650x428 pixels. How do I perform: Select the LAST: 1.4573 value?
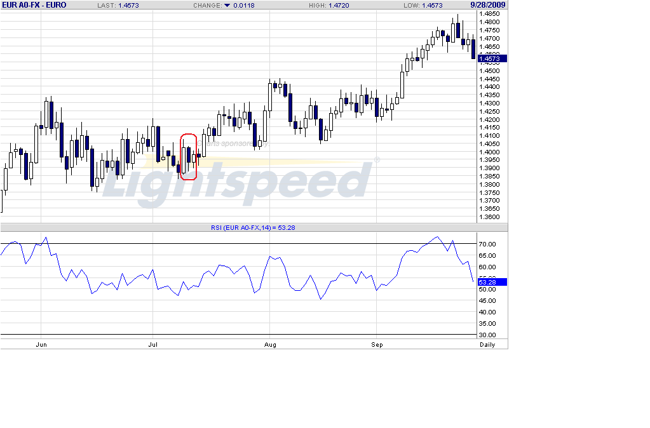point(118,5)
